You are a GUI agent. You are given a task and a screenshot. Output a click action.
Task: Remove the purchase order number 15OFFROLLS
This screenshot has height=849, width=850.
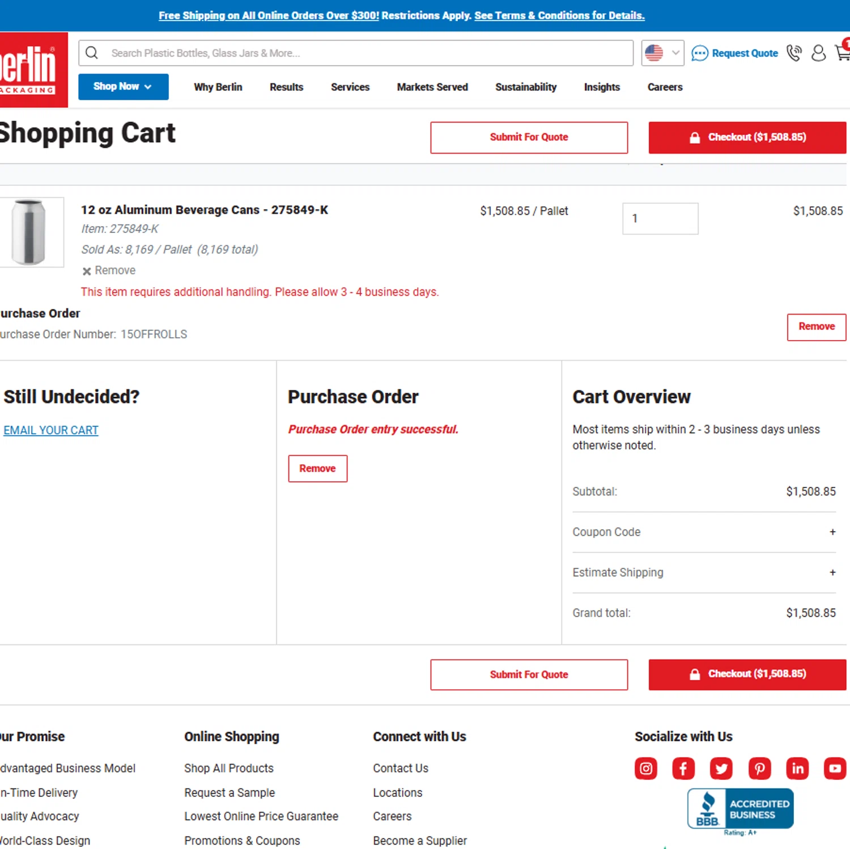click(817, 327)
